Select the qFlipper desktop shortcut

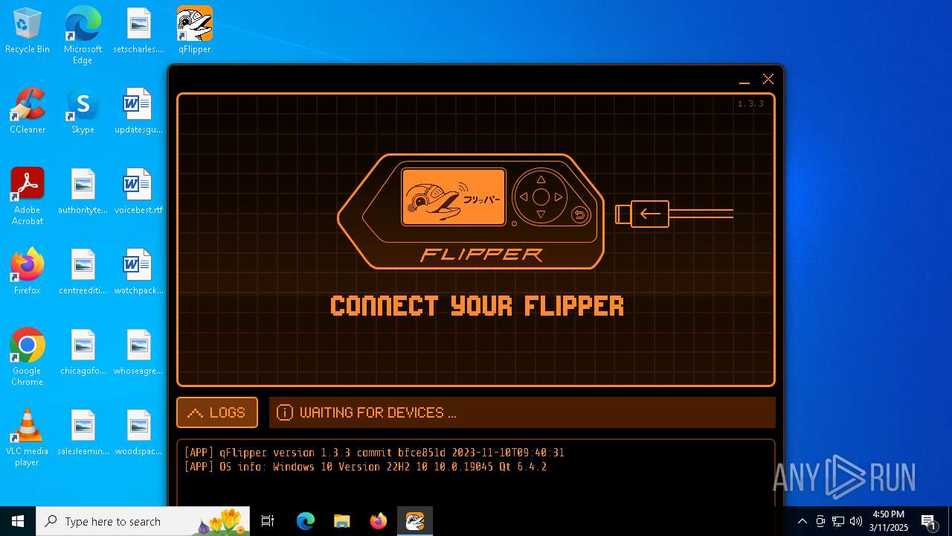pos(195,31)
